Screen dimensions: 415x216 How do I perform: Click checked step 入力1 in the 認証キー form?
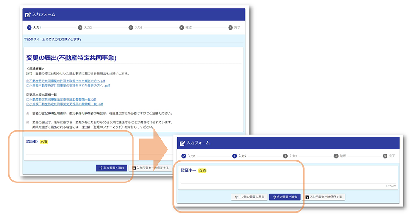(x=189, y=156)
